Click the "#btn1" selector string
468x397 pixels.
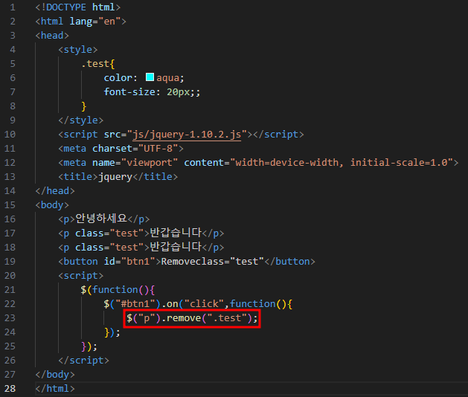(135, 304)
